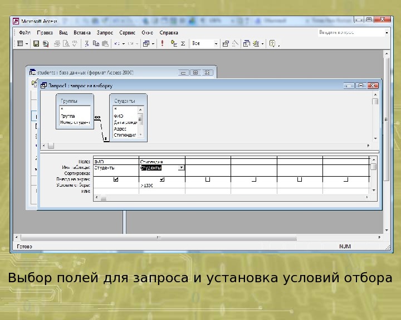Click the View mode table icon

[x=20, y=44]
